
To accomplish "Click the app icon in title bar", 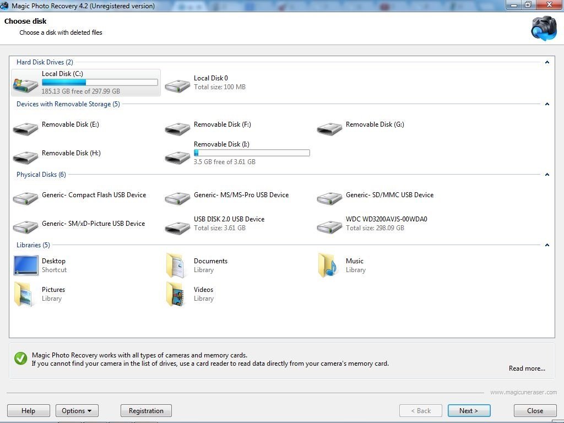I will pyautogui.click(x=4, y=6).
